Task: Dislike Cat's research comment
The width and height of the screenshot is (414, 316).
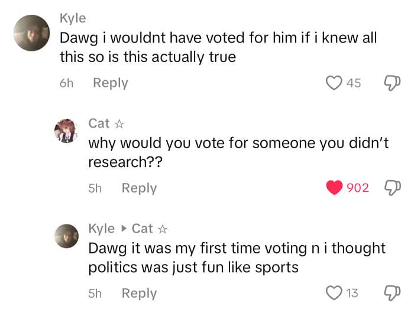Action: (x=392, y=188)
